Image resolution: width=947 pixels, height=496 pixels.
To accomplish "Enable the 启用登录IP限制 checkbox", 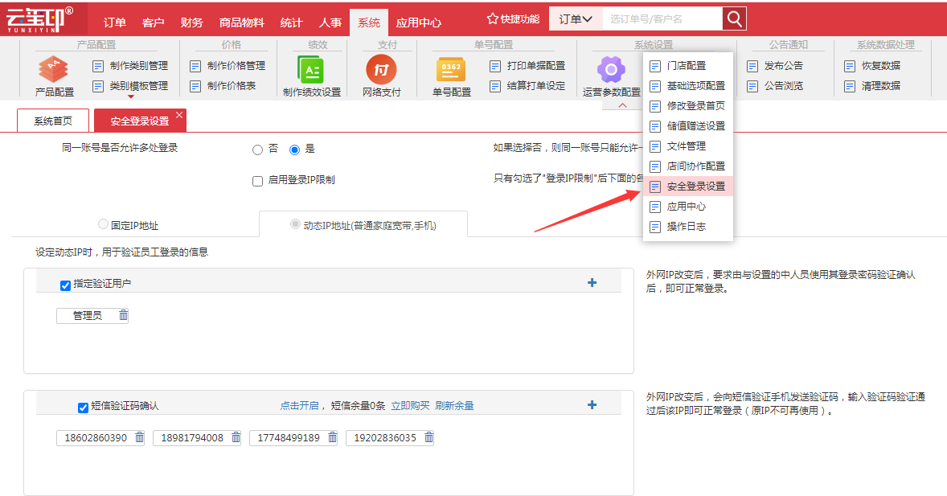I will click(x=258, y=181).
